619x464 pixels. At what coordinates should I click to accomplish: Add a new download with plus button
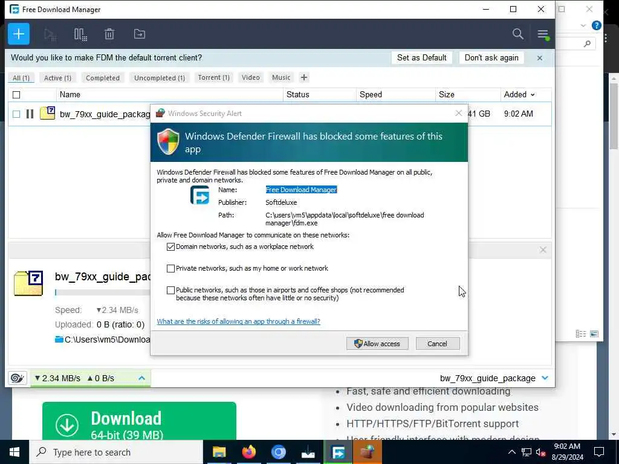(x=19, y=34)
